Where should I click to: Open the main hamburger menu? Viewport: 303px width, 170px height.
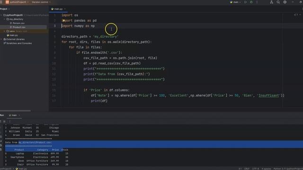[1, 2]
